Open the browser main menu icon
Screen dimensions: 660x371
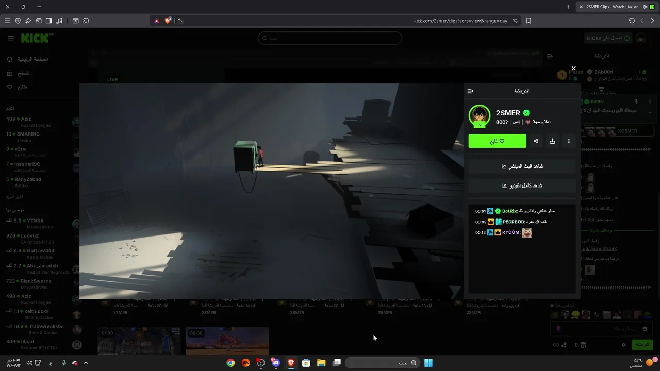tap(7, 21)
